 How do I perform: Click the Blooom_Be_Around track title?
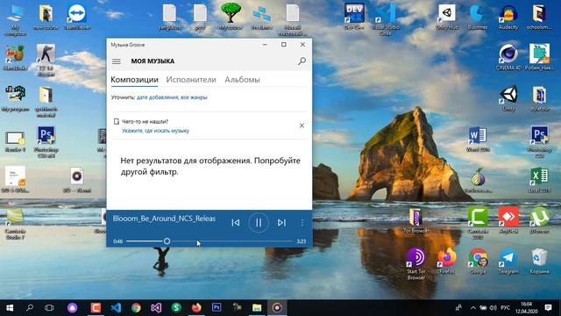point(164,219)
